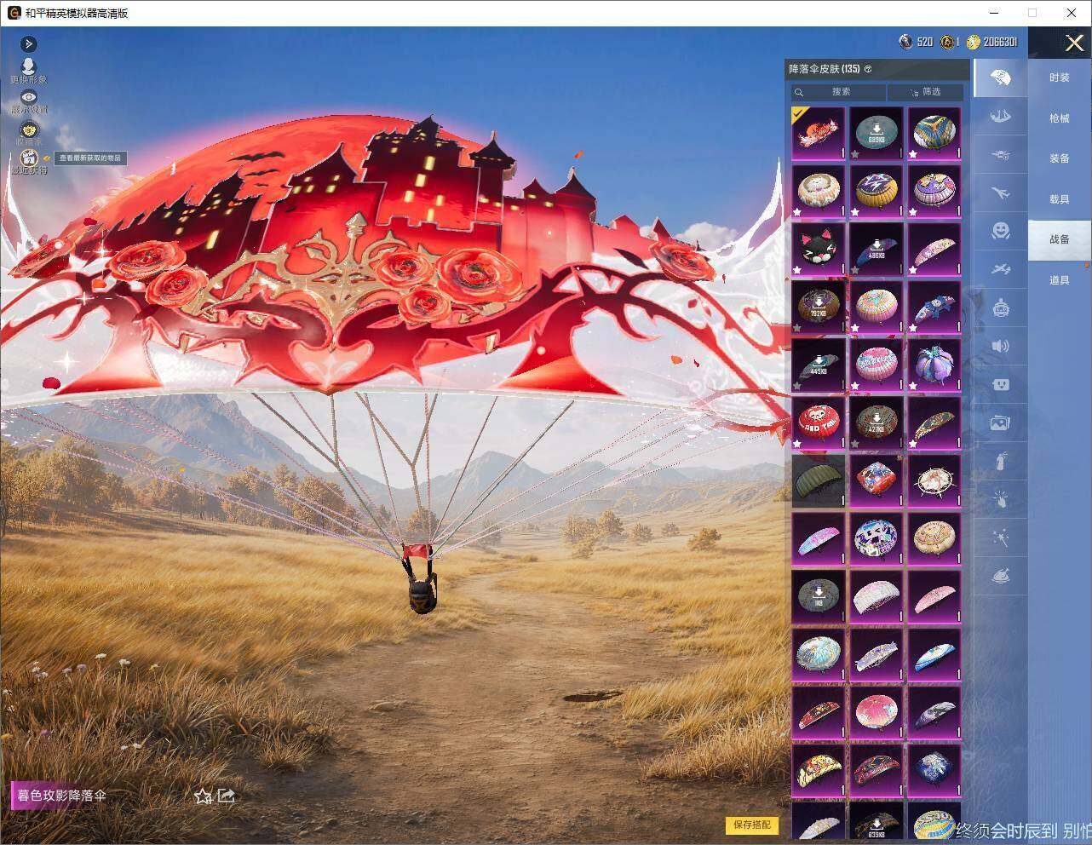Select the clapping hand gesture category icon
This screenshot has height=845, width=1092.
pyautogui.click(x=1001, y=499)
